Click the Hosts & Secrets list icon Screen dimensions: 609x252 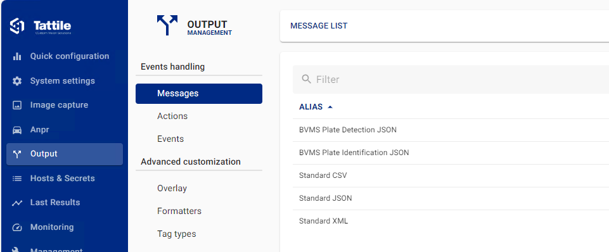tap(17, 179)
